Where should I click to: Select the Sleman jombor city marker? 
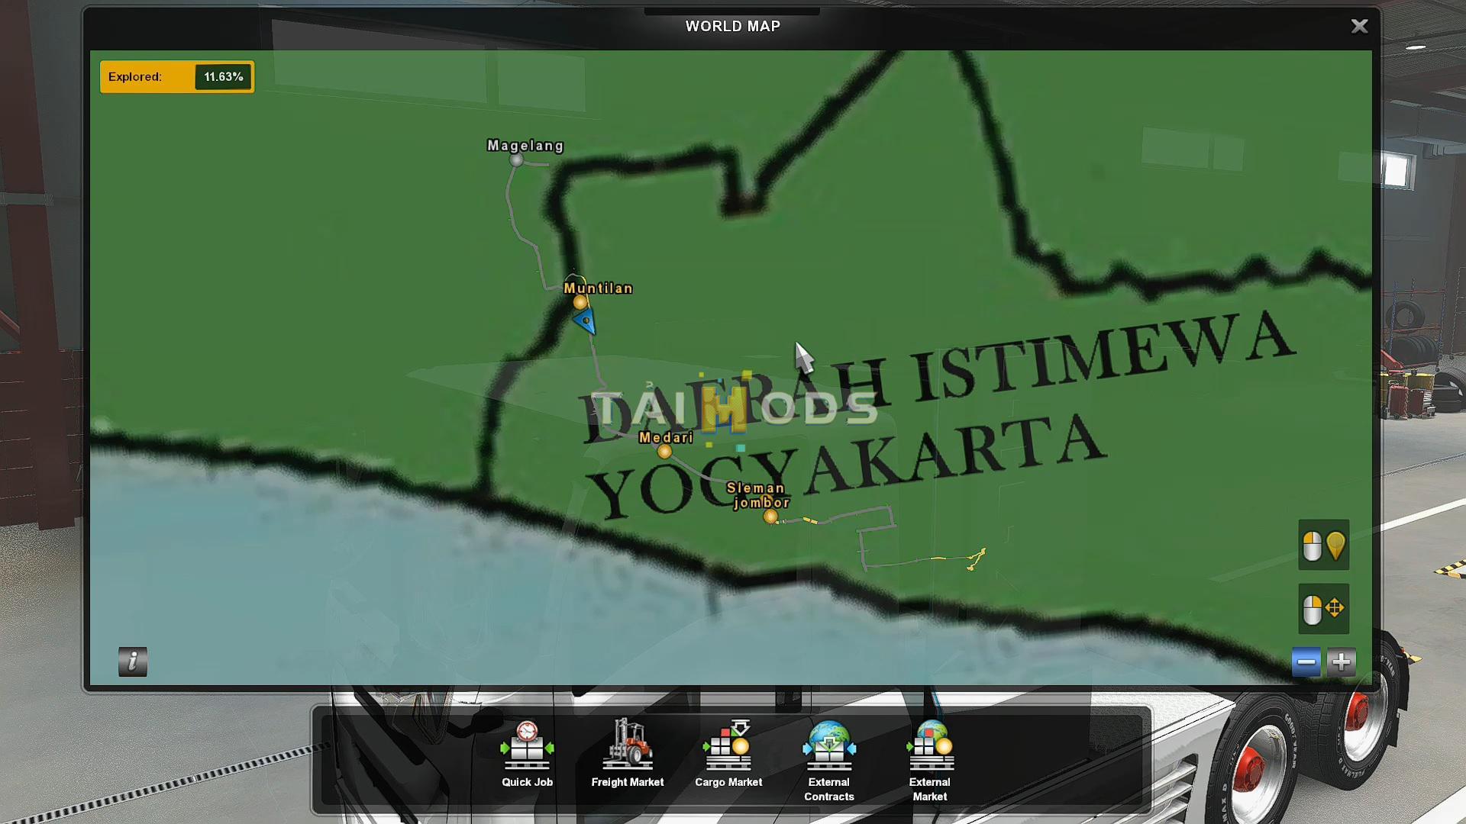770,517
